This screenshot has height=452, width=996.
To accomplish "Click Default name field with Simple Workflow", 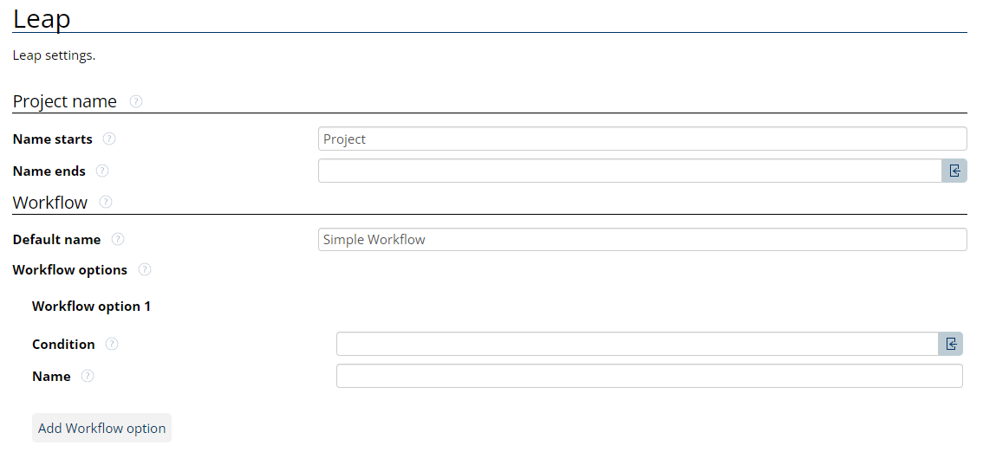I will (641, 239).
